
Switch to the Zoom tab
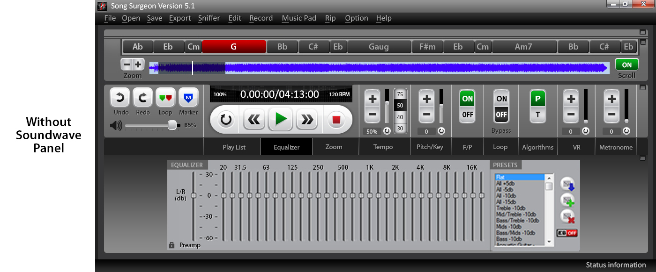334,147
